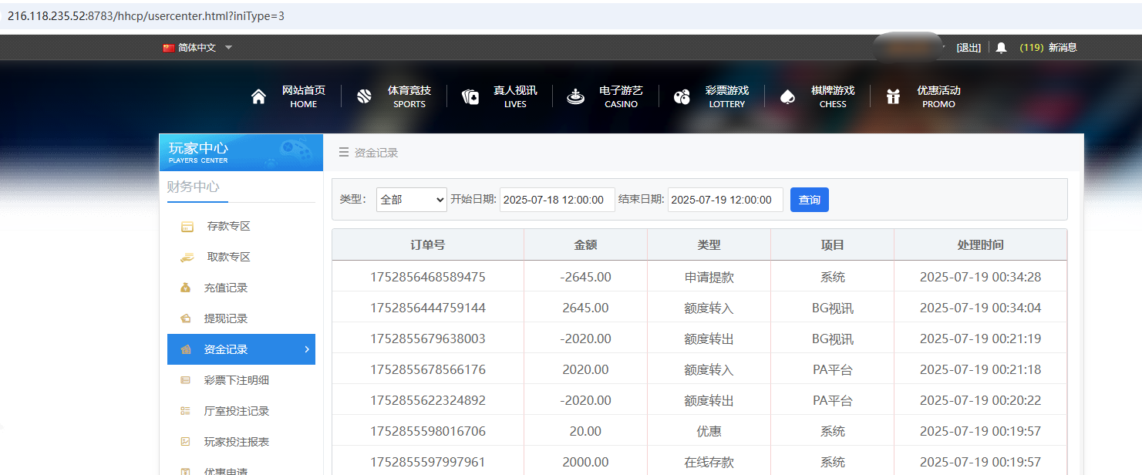The height and width of the screenshot is (475, 1142).
Task: Click the 棋牌游戏 CHESS icon
Action: pyautogui.click(x=787, y=95)
